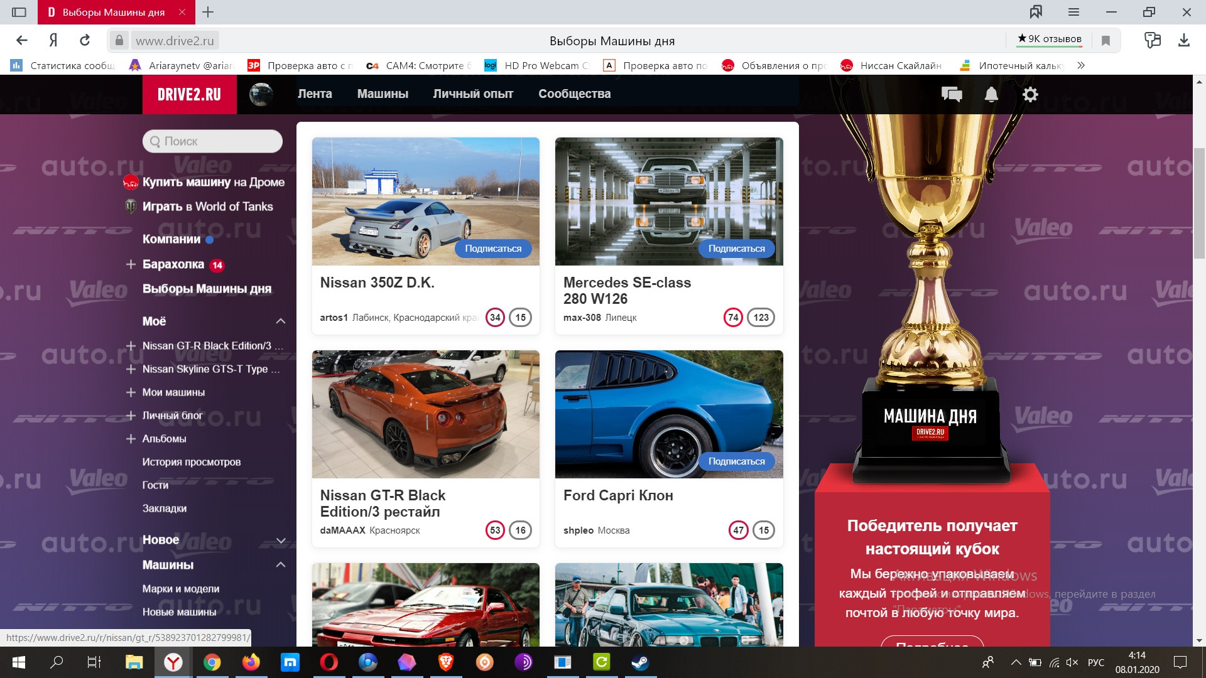Click the '123' comments counter
1206x678 pixels.
[761, 318]
